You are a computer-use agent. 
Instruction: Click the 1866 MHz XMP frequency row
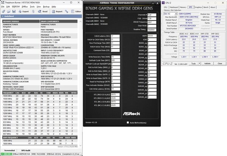40,141
